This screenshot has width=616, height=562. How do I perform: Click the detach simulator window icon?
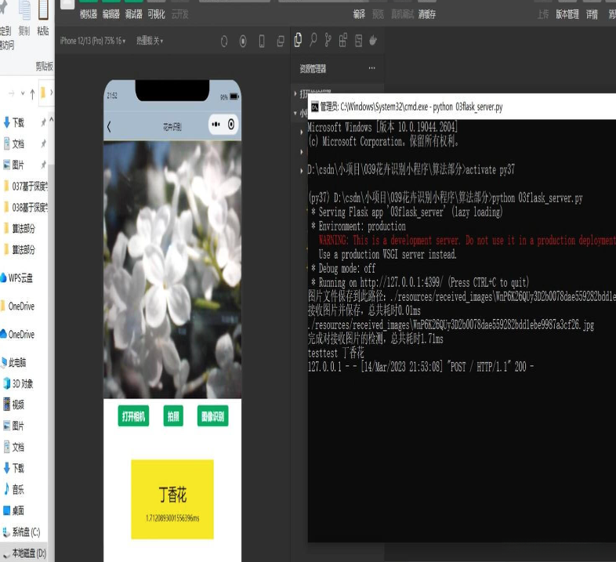coord(281,41)
